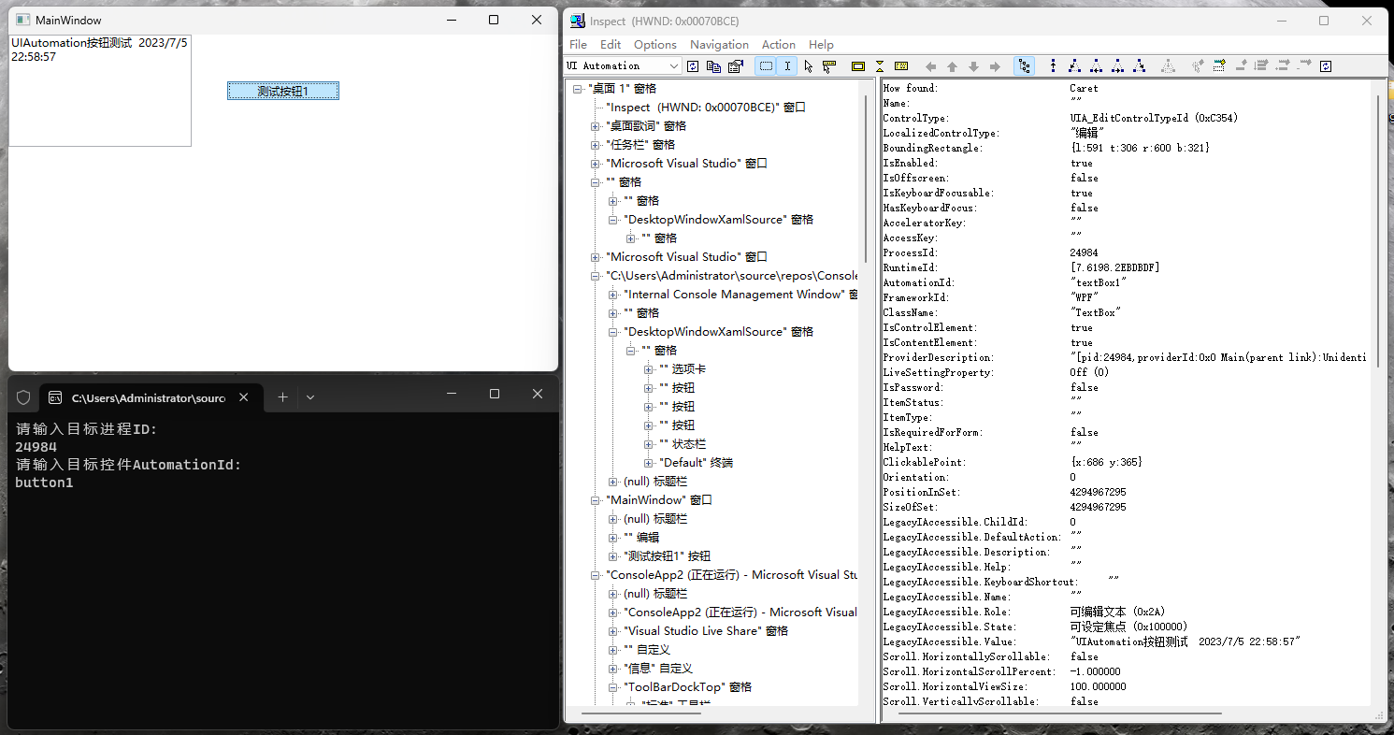Open Inspect settings via the properties icon
The height and width of the screenshot is (735, 1394).
tap(735, 65)
